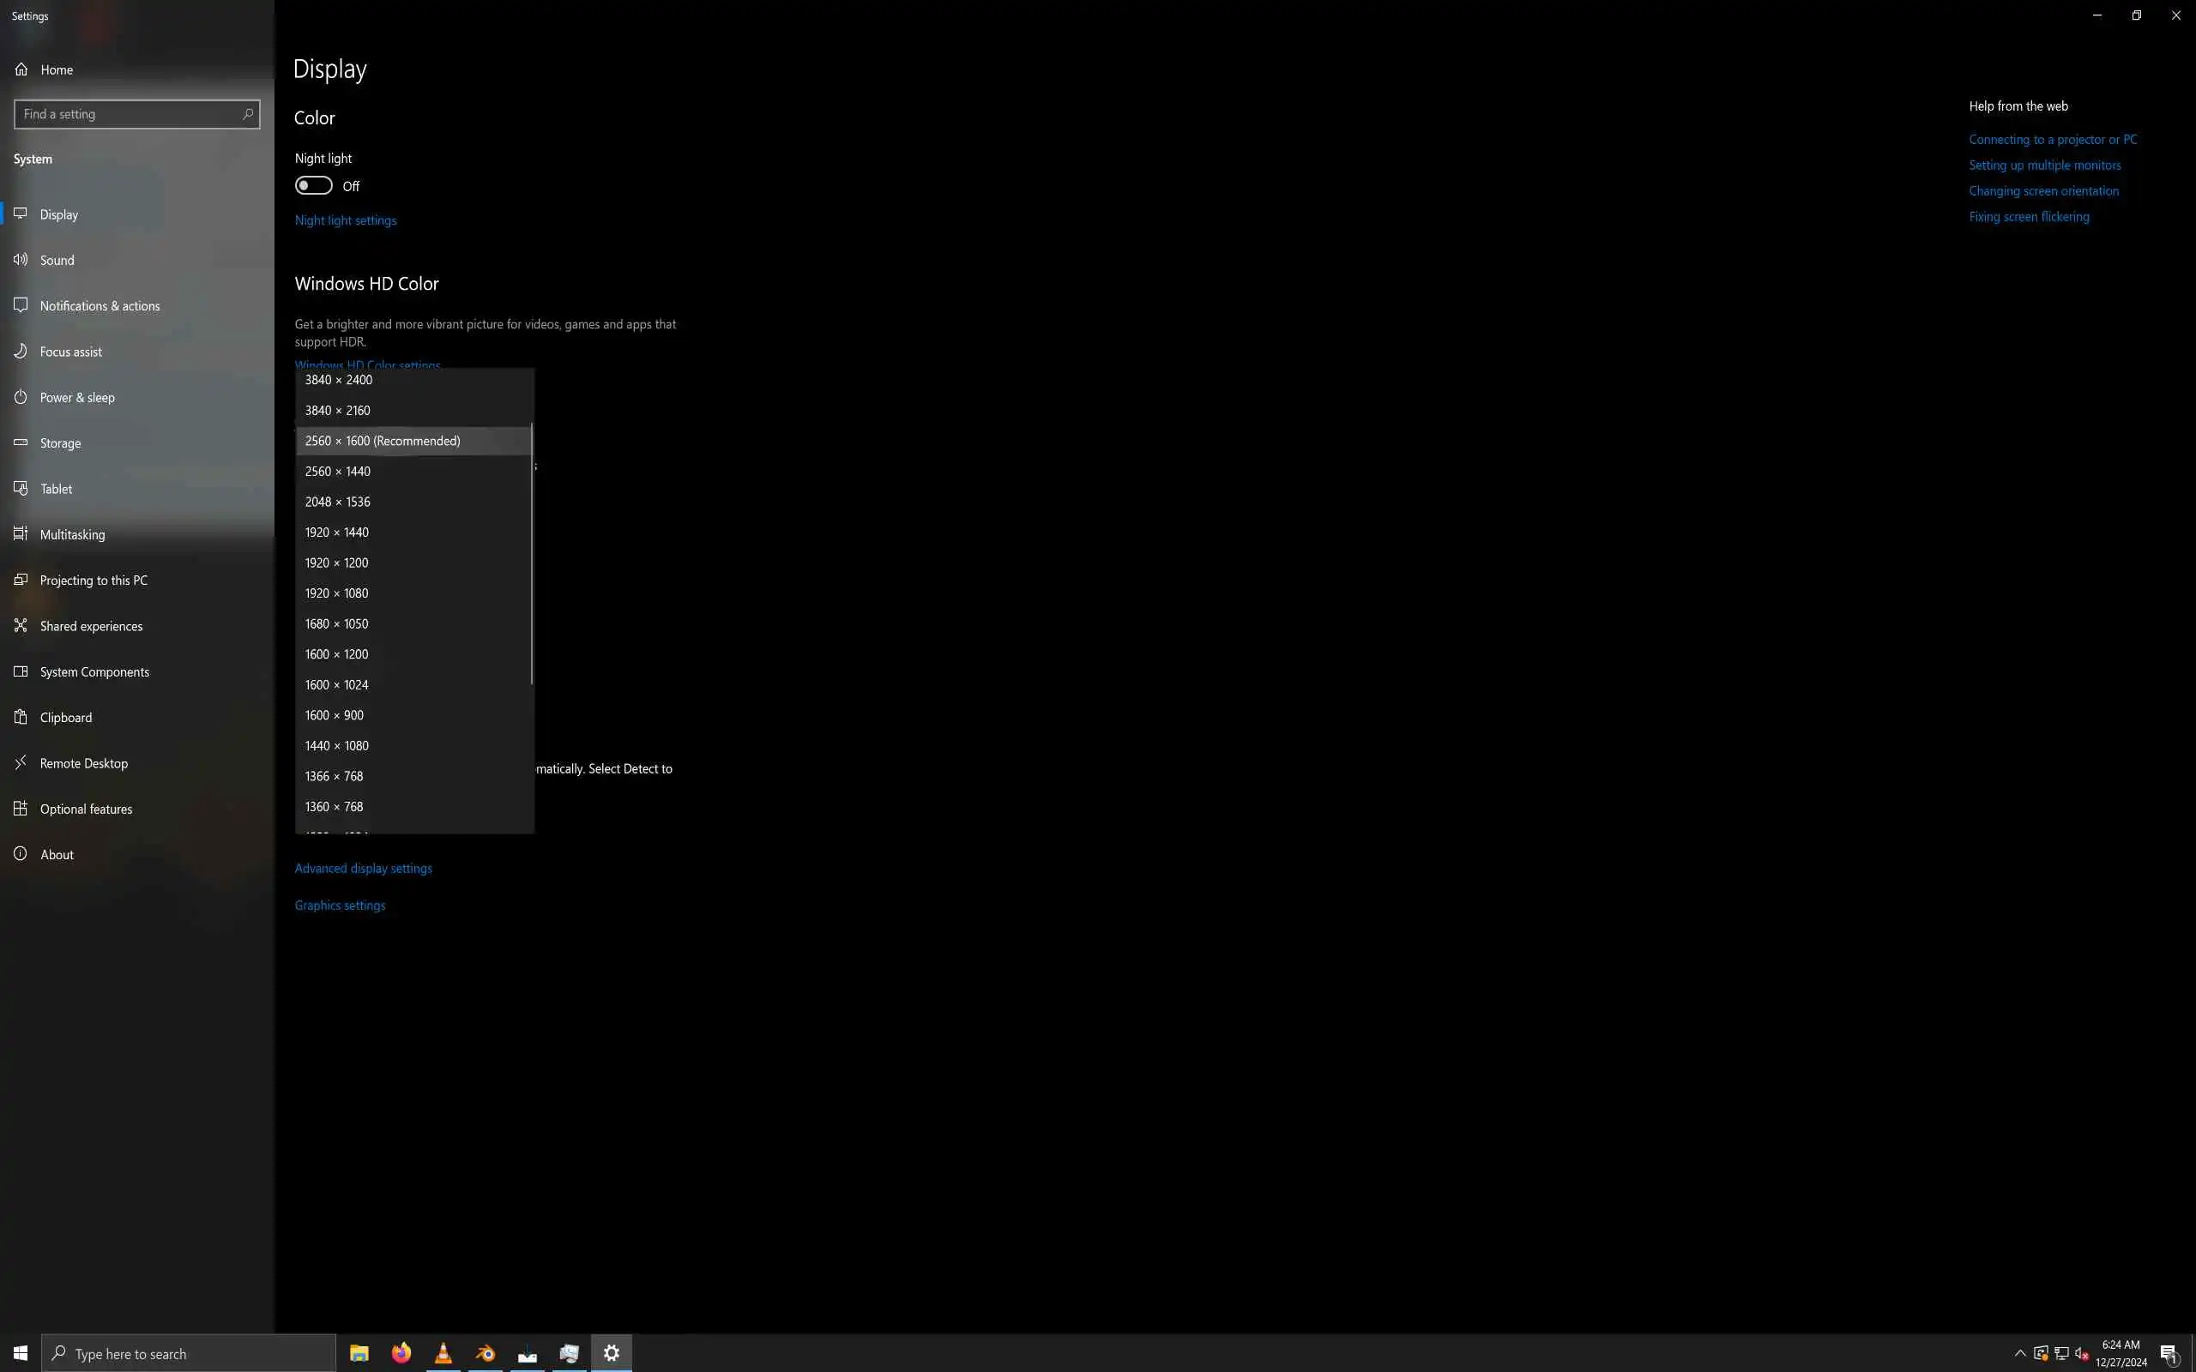Click the Power & sleep icon
The height and width of the screenshot is (1372, 2196).
20,396
